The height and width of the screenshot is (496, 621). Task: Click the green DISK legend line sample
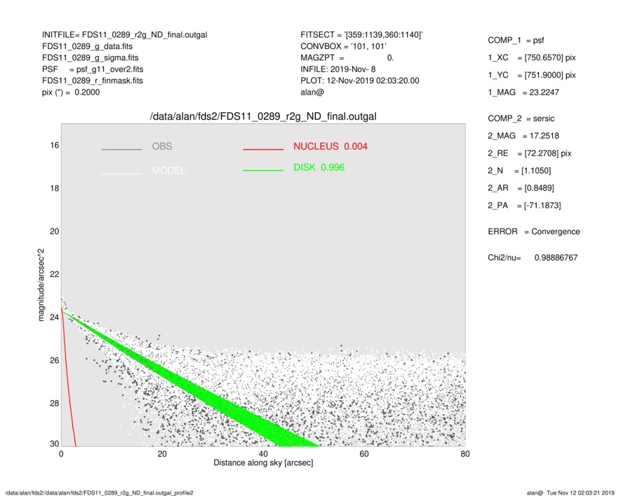pyautogui.click(x=263, y=170)
